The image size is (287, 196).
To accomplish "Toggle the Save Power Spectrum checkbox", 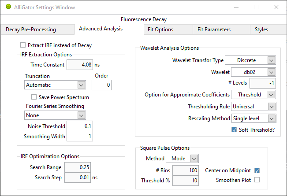I will [34, 97].
